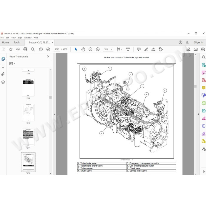Upload file to cloud icon

[18, 49]
